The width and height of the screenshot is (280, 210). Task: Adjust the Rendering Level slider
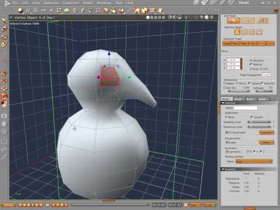point(259,127)
